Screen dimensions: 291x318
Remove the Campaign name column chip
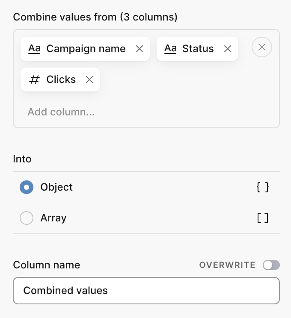pyautogui.click(x=139, y=49)
